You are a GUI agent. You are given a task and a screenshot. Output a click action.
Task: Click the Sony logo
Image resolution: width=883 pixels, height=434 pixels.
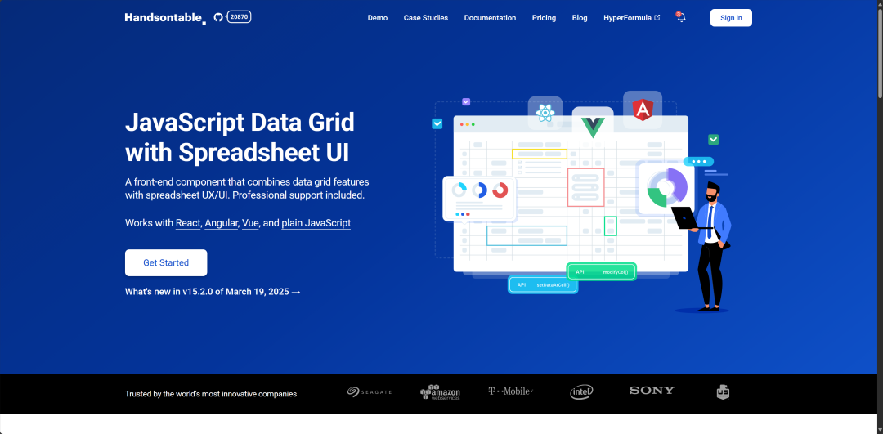[652, 391]
